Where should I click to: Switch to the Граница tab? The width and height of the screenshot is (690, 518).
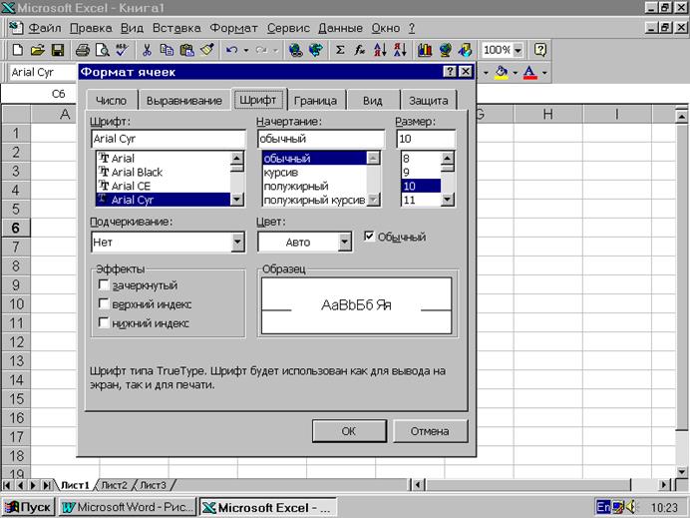click(315, 101)
